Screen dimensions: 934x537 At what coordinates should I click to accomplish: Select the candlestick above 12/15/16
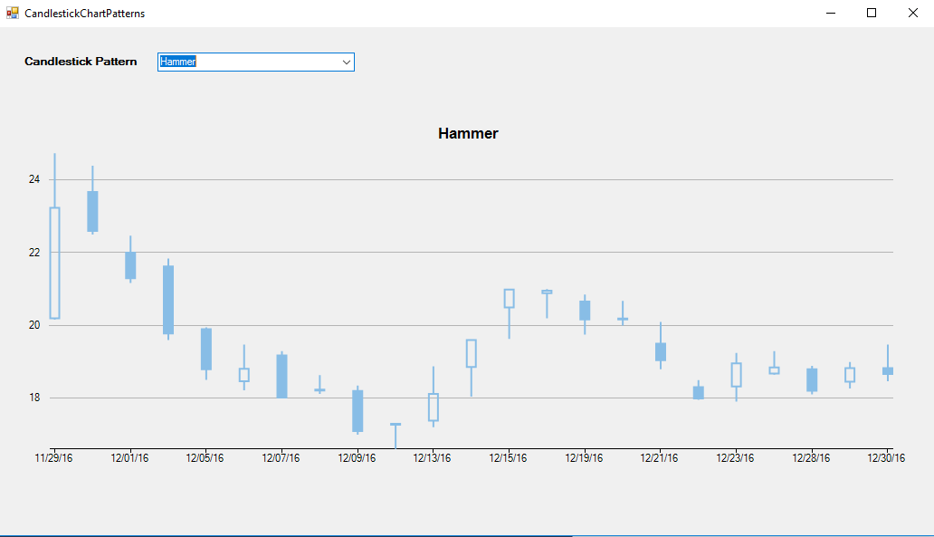click(509, 299)
